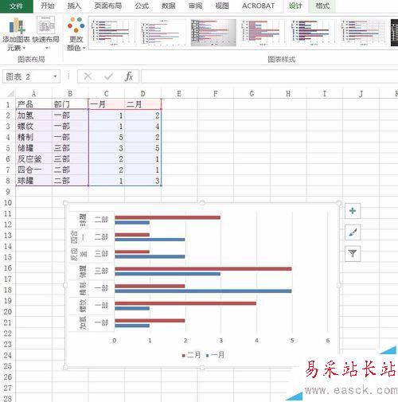Screen dimensions: 398x402
Task: Open the Add Chart Element menu
Action: pyautogui.click(x=16, y=34)
